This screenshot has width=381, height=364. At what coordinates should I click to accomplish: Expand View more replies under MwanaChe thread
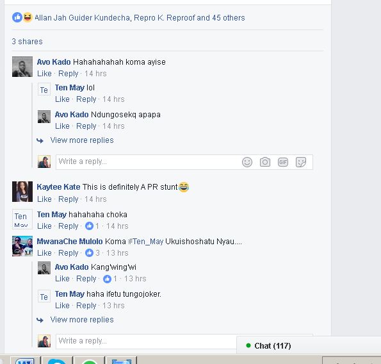(82, 320)
